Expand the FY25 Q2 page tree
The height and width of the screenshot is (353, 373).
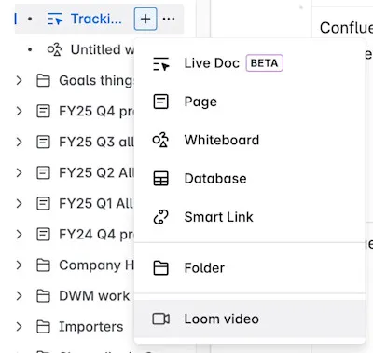(20, 172)
